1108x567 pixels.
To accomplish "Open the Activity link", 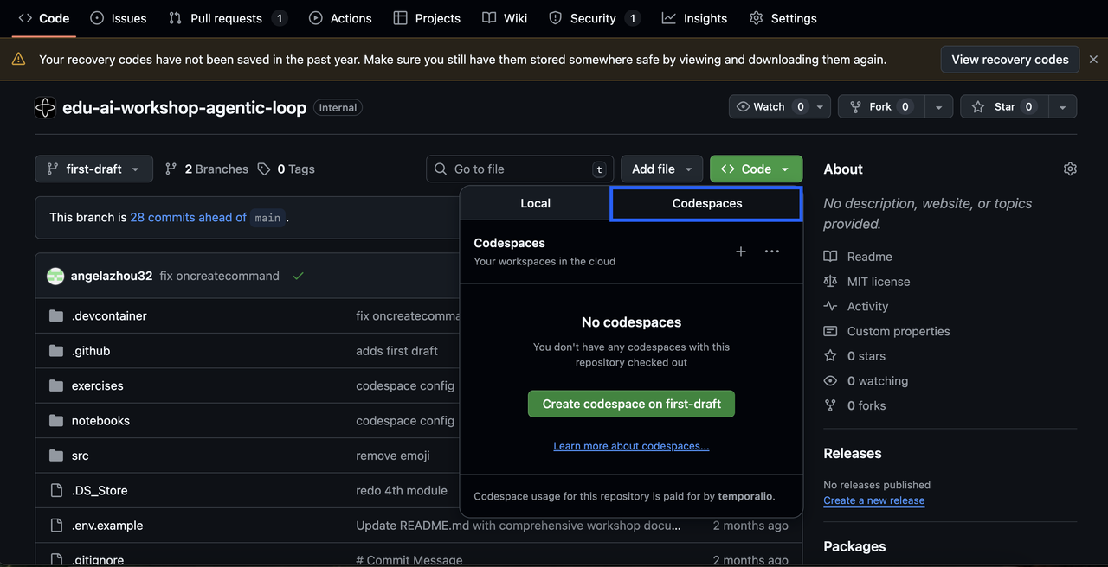I will pos(856,306).
